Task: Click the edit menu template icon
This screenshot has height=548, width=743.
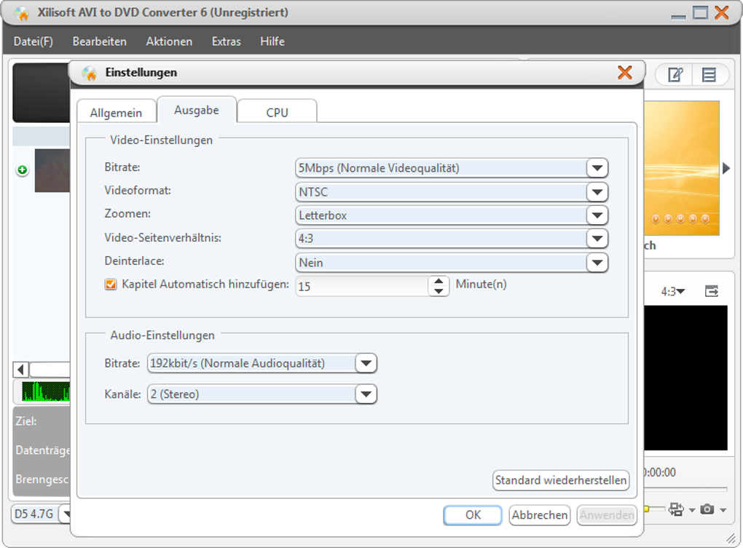Action: (x=675, y=75)
